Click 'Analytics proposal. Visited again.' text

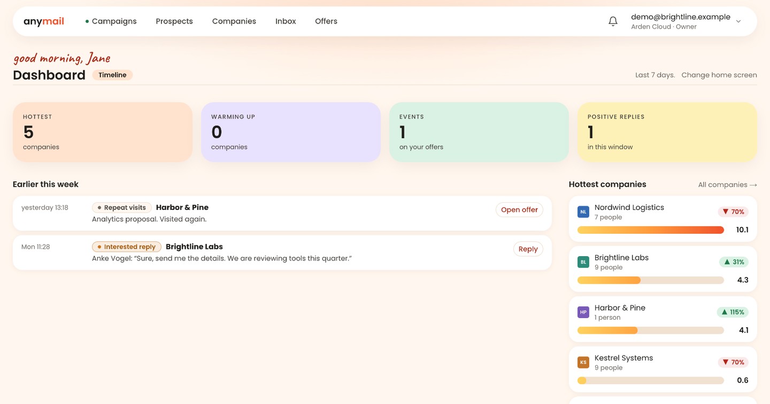pyautogui.click(x=149, y=219)
